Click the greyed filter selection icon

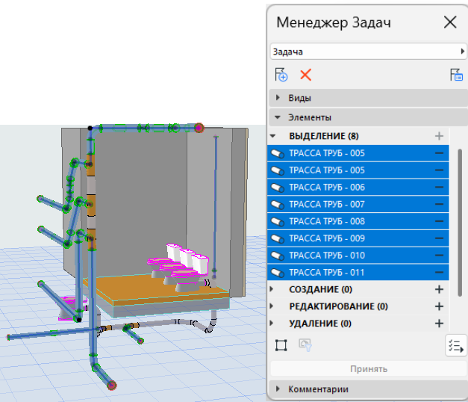coord(305,345)
